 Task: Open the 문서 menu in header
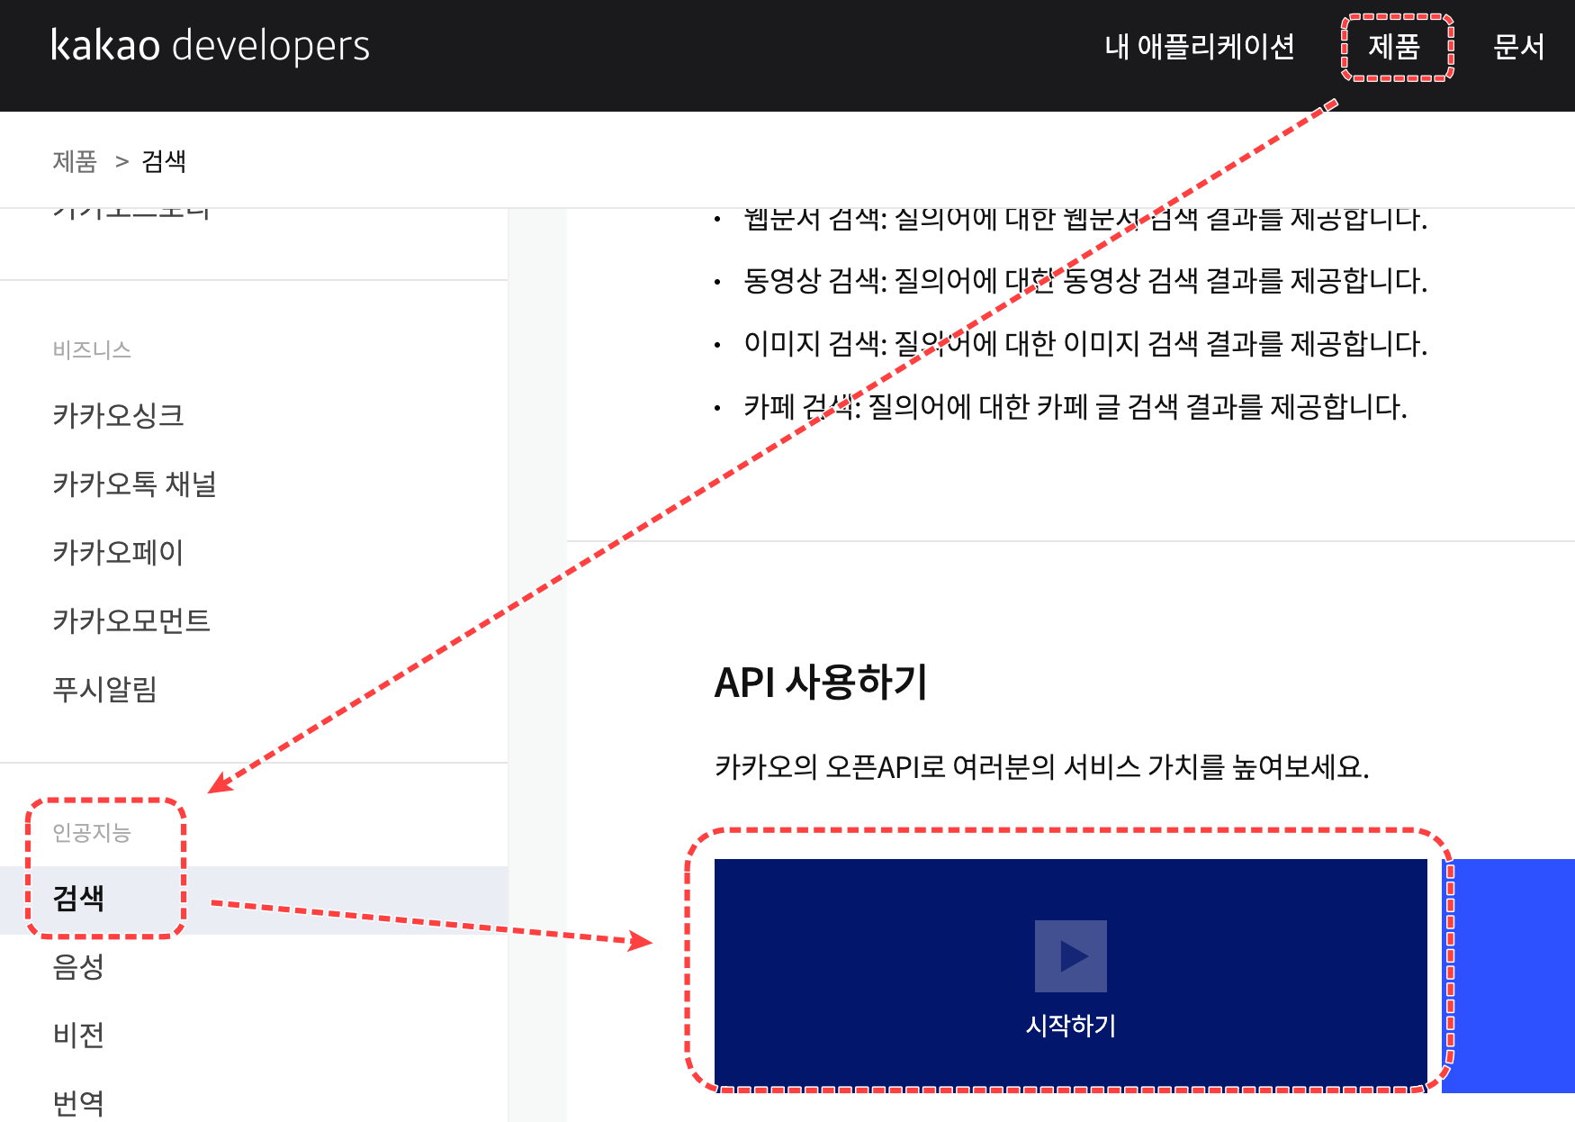point(1518,46)
